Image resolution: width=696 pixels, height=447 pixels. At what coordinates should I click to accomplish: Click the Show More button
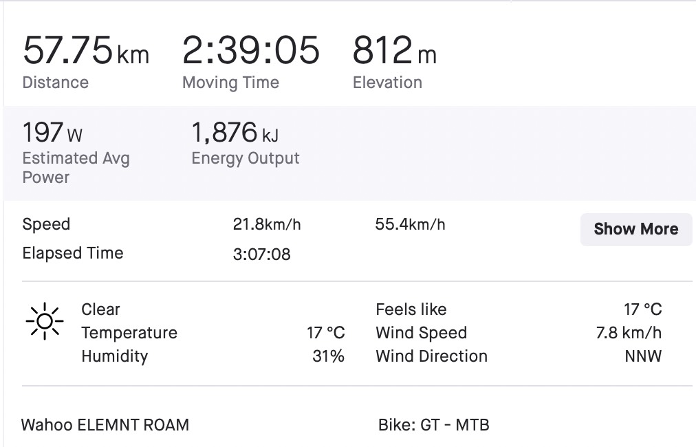coord(636,229)
